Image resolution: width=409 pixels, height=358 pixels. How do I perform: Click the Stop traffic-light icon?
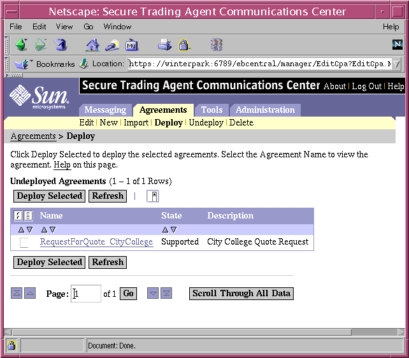[x=217, y=45]
